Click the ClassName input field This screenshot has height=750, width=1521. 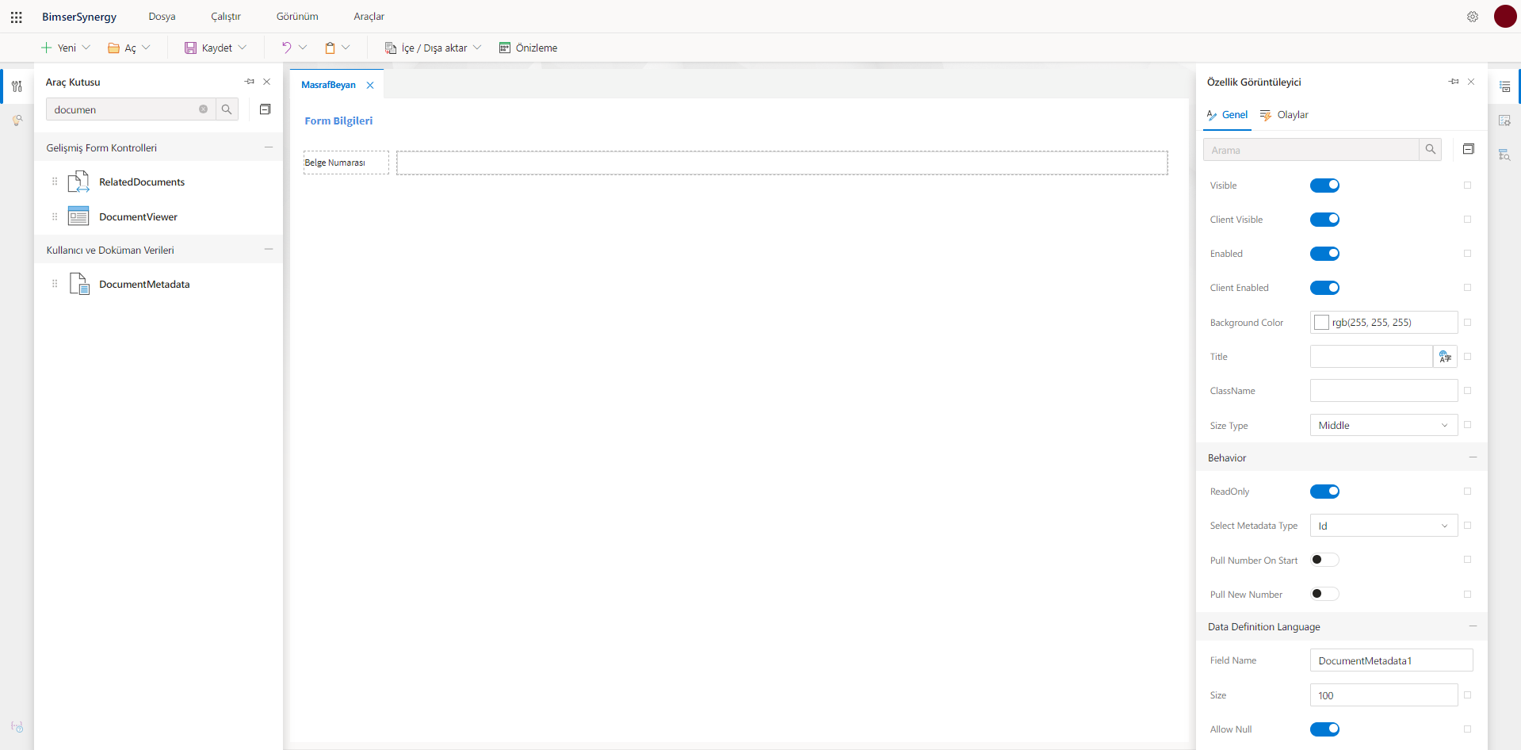[x=1383, y=391]
